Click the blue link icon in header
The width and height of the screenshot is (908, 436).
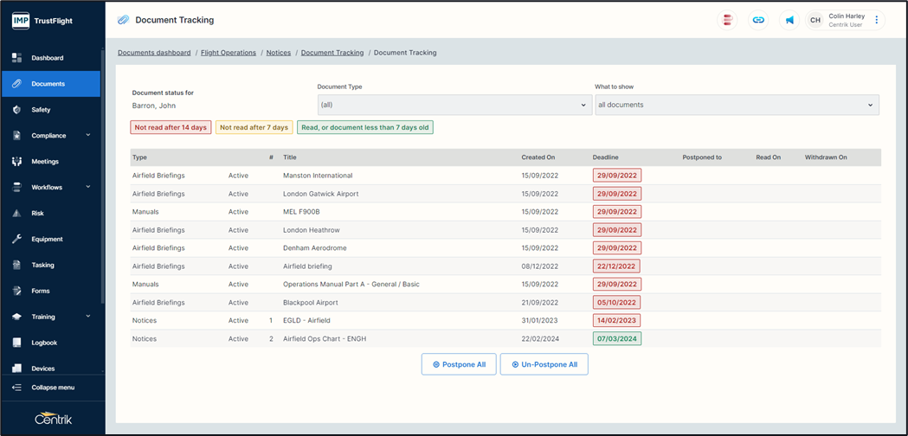[758, 20]
